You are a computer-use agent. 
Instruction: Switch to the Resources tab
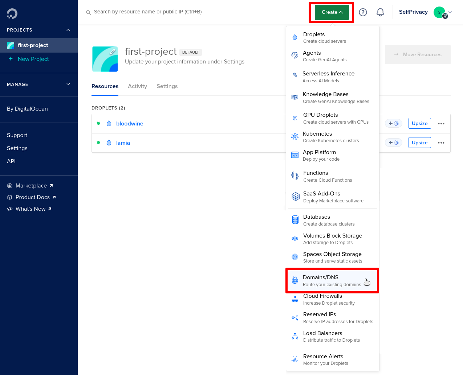coord(105,86)
